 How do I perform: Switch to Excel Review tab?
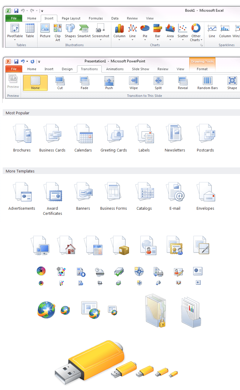[132, 18]
